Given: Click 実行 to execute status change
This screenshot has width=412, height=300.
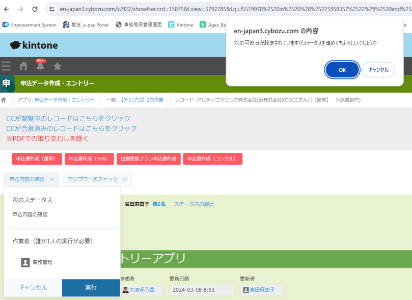Looking at the screenshot, I should 91,288.
